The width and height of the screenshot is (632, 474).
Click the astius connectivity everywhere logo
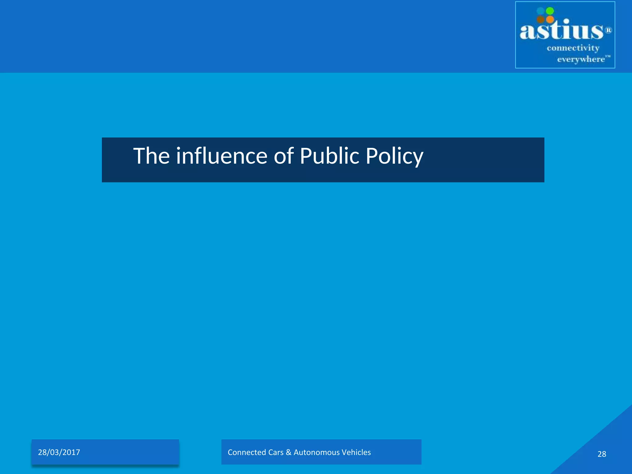pos(565,35)
